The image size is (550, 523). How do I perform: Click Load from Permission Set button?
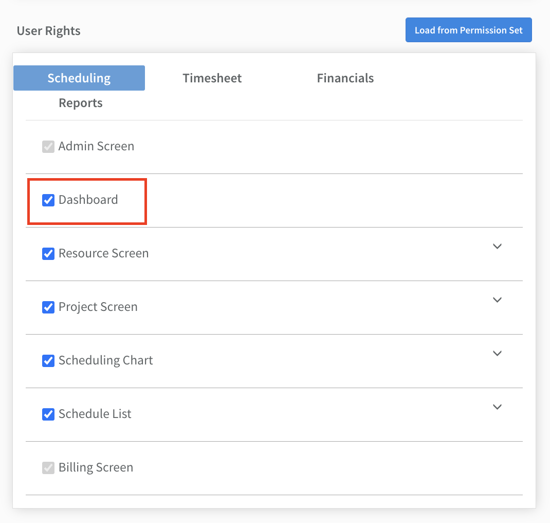tap(469, 30)
